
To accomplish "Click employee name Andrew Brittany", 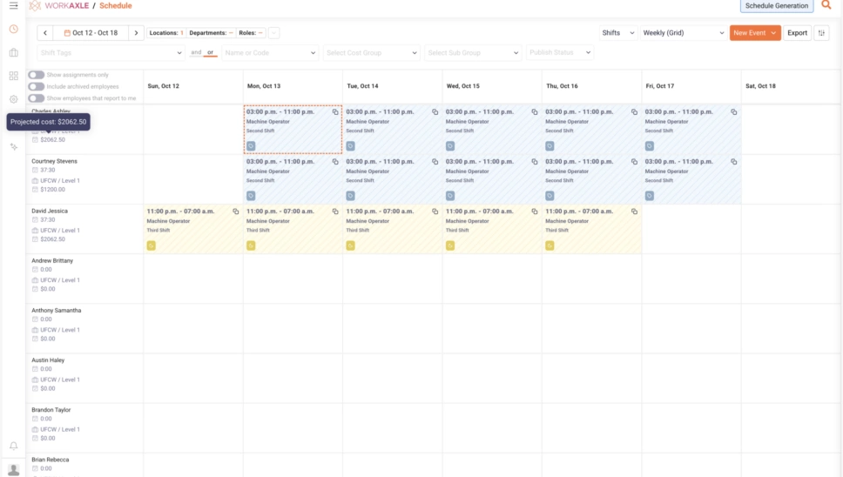I will coord(52,260).
